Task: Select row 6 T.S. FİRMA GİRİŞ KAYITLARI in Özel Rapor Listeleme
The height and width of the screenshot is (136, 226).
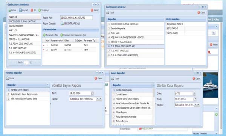Action: click(x=135, y=46)
